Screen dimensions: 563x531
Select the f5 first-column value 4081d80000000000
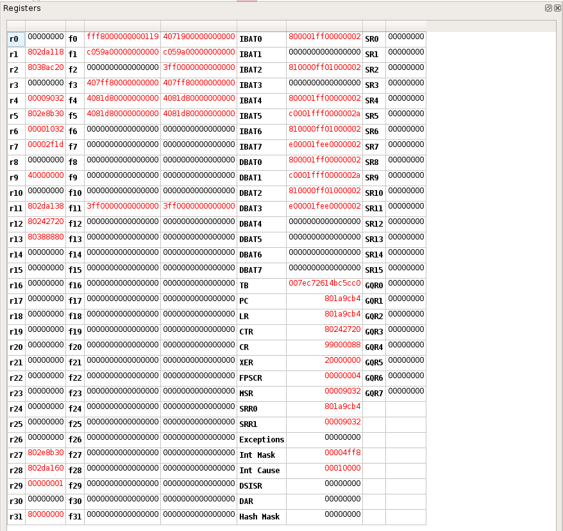click(x=122, y=114)
